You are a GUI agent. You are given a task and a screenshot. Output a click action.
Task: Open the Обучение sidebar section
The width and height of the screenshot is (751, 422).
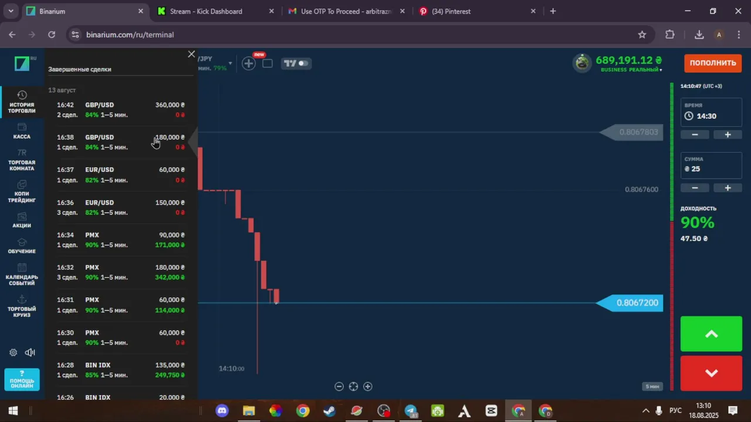click(x=22, y=246)
